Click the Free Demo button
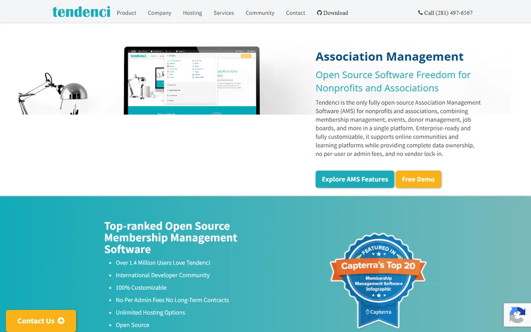 point(418,180)
